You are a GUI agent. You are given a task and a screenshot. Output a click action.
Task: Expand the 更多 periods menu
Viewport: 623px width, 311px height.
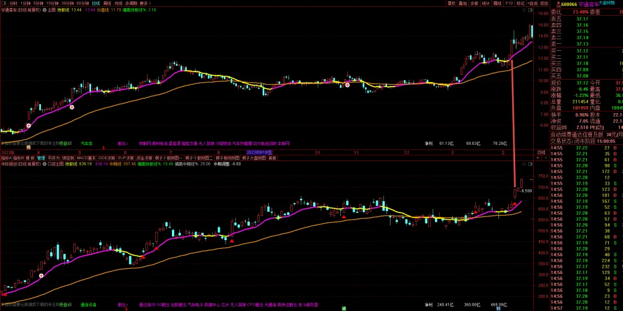pos(145,3)
